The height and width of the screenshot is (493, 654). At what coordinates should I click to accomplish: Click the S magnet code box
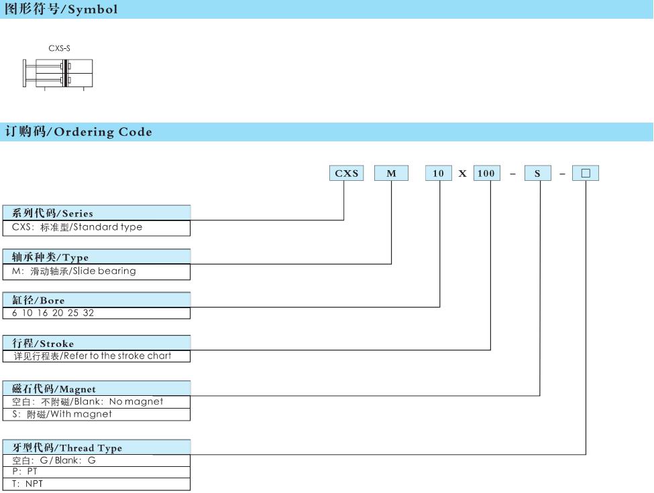pos(537,173)
